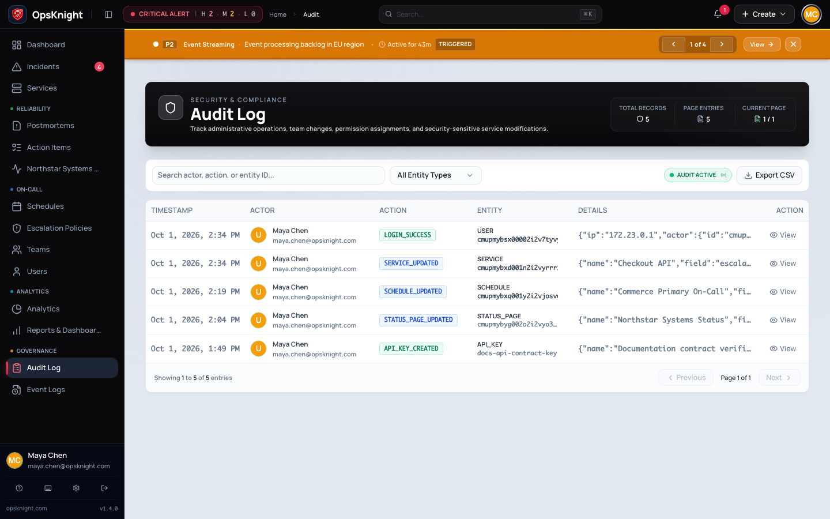View details of SERVICE_UPDATED entry

pos(783,264)
